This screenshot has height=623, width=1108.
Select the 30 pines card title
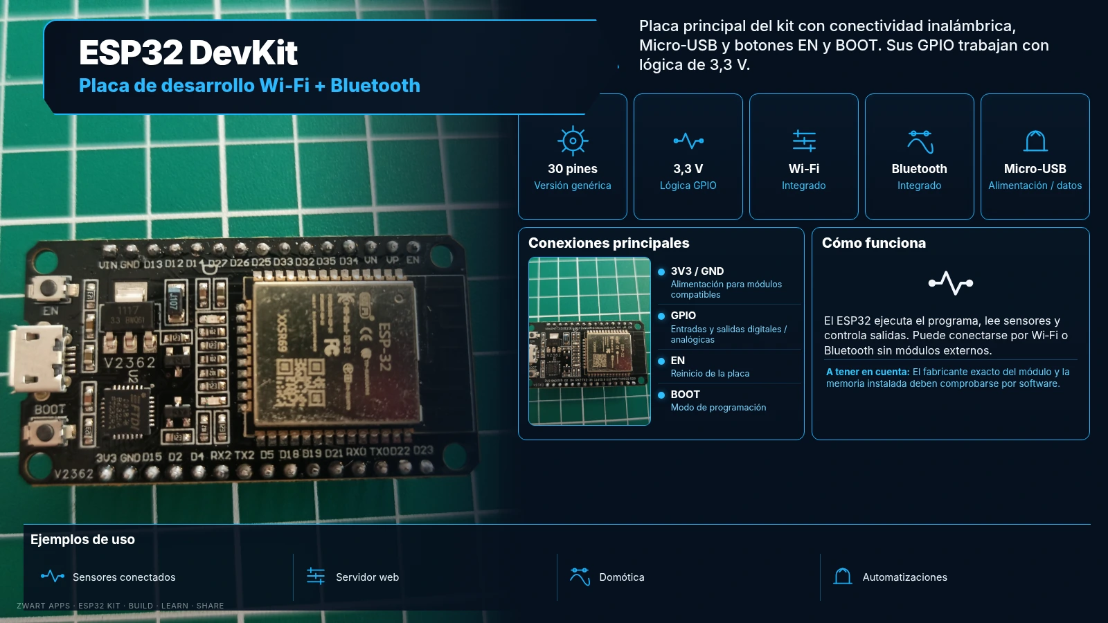click(573, 169)
